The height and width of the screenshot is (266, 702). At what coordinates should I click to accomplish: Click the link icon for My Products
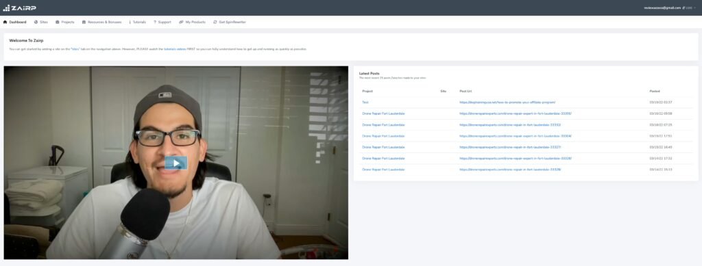pyautogui.click(x=181, y=22)
